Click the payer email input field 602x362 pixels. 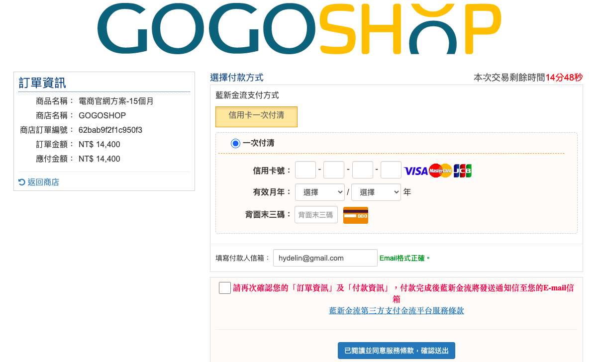[325, 258]
